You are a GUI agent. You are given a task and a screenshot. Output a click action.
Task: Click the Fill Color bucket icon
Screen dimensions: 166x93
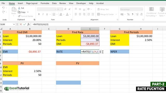(x=61, y=14)
